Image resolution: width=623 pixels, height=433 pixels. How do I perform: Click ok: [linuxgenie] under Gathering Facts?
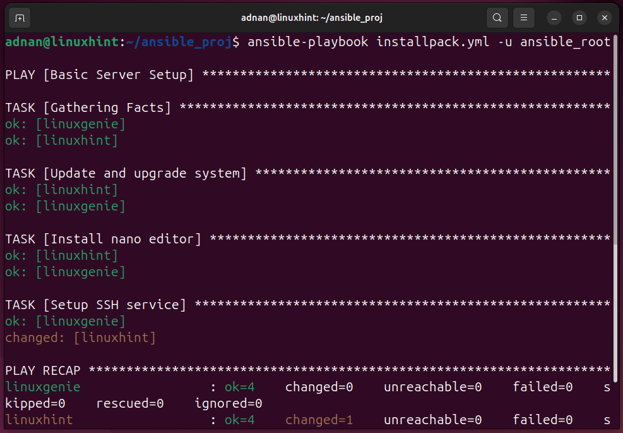click(x=66, y=124)
